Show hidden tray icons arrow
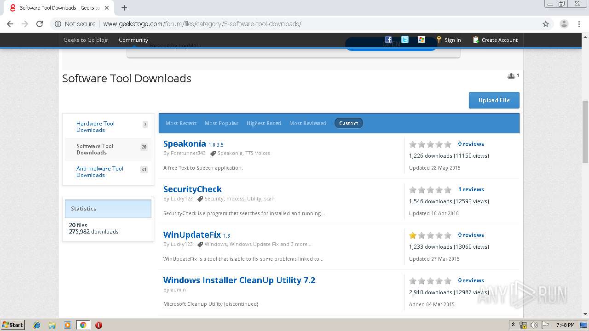Image resolution: width=589 pixels, height=331 pixels. pos(513,325)
